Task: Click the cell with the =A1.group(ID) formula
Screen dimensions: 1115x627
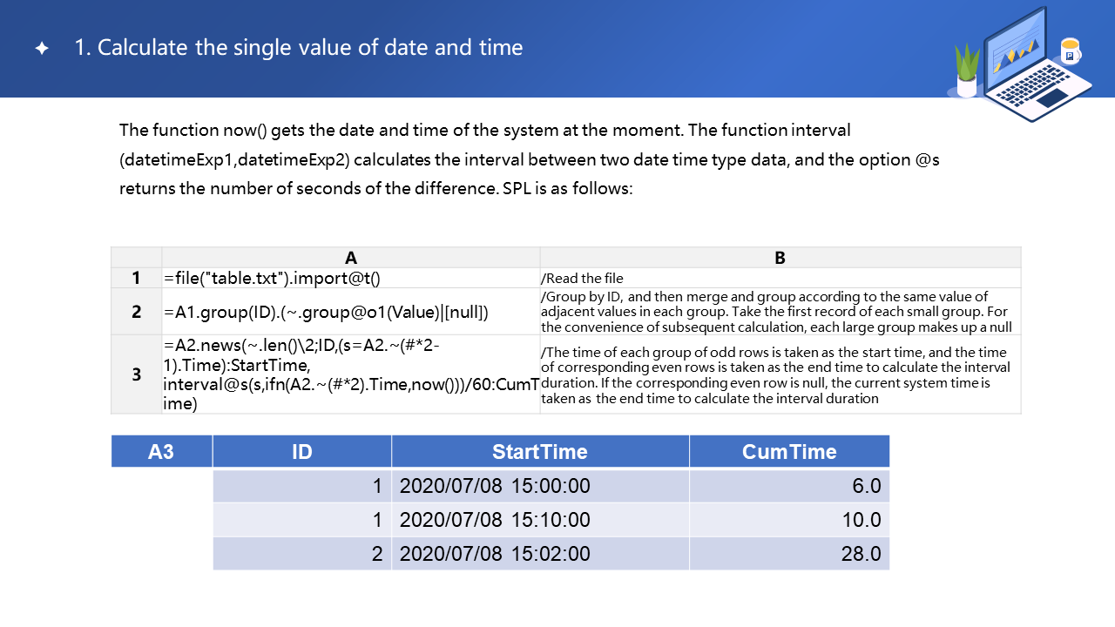Action: click(x=351, y=312)
